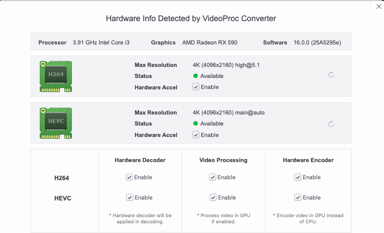Click the software version 16.0.0 text
This screenshot has width=384, height=233.
click(317, 43)
